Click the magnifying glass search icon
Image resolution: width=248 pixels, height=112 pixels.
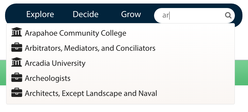[x=228, y=15]
